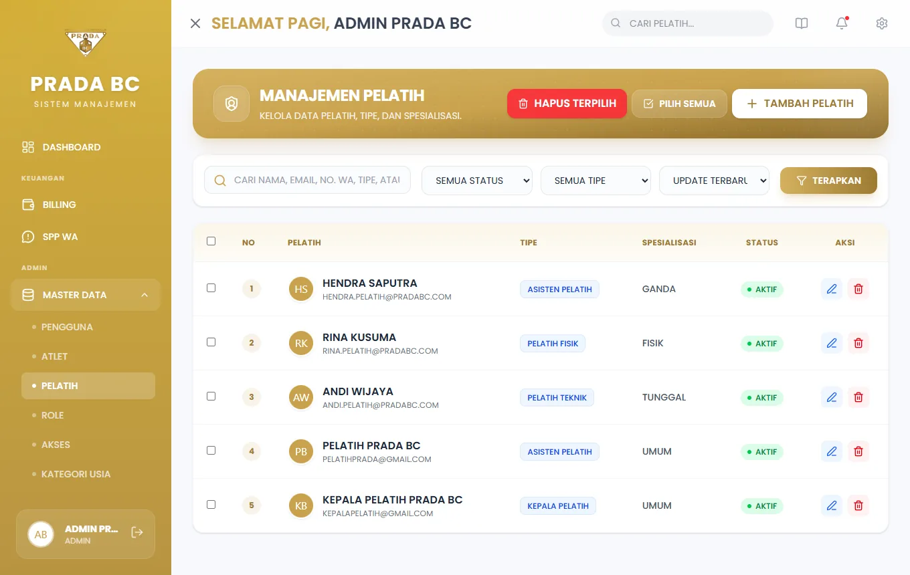The image size is (910, 575).
Task: Tick the select-all checkbox in table header
Action: 211,241
